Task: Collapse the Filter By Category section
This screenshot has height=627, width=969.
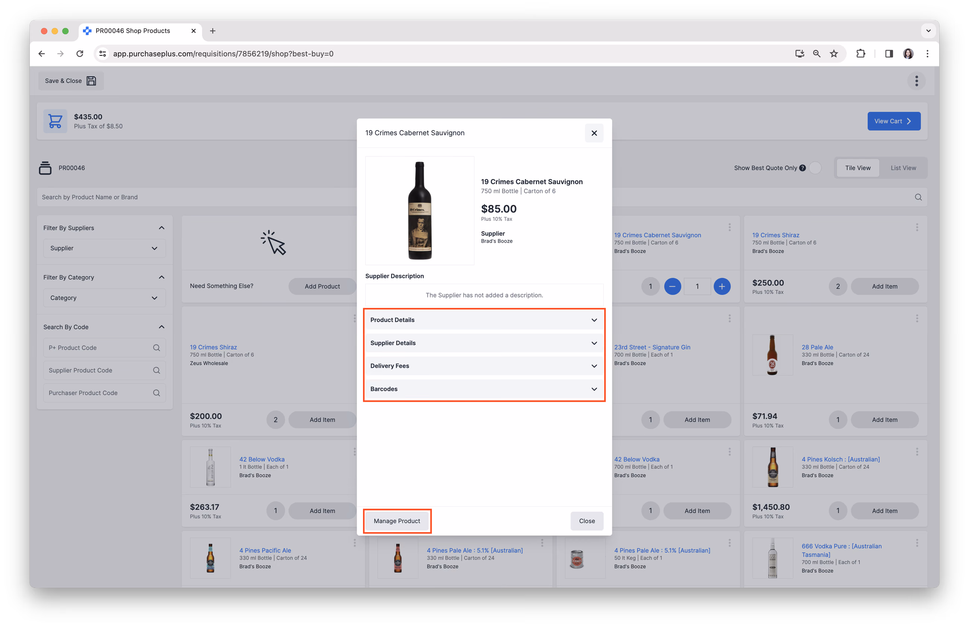Action: point(162,277)
